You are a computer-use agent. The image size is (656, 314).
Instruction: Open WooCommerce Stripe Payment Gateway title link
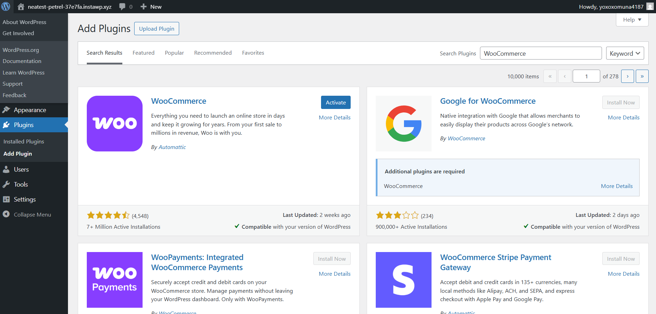(496, 262)
